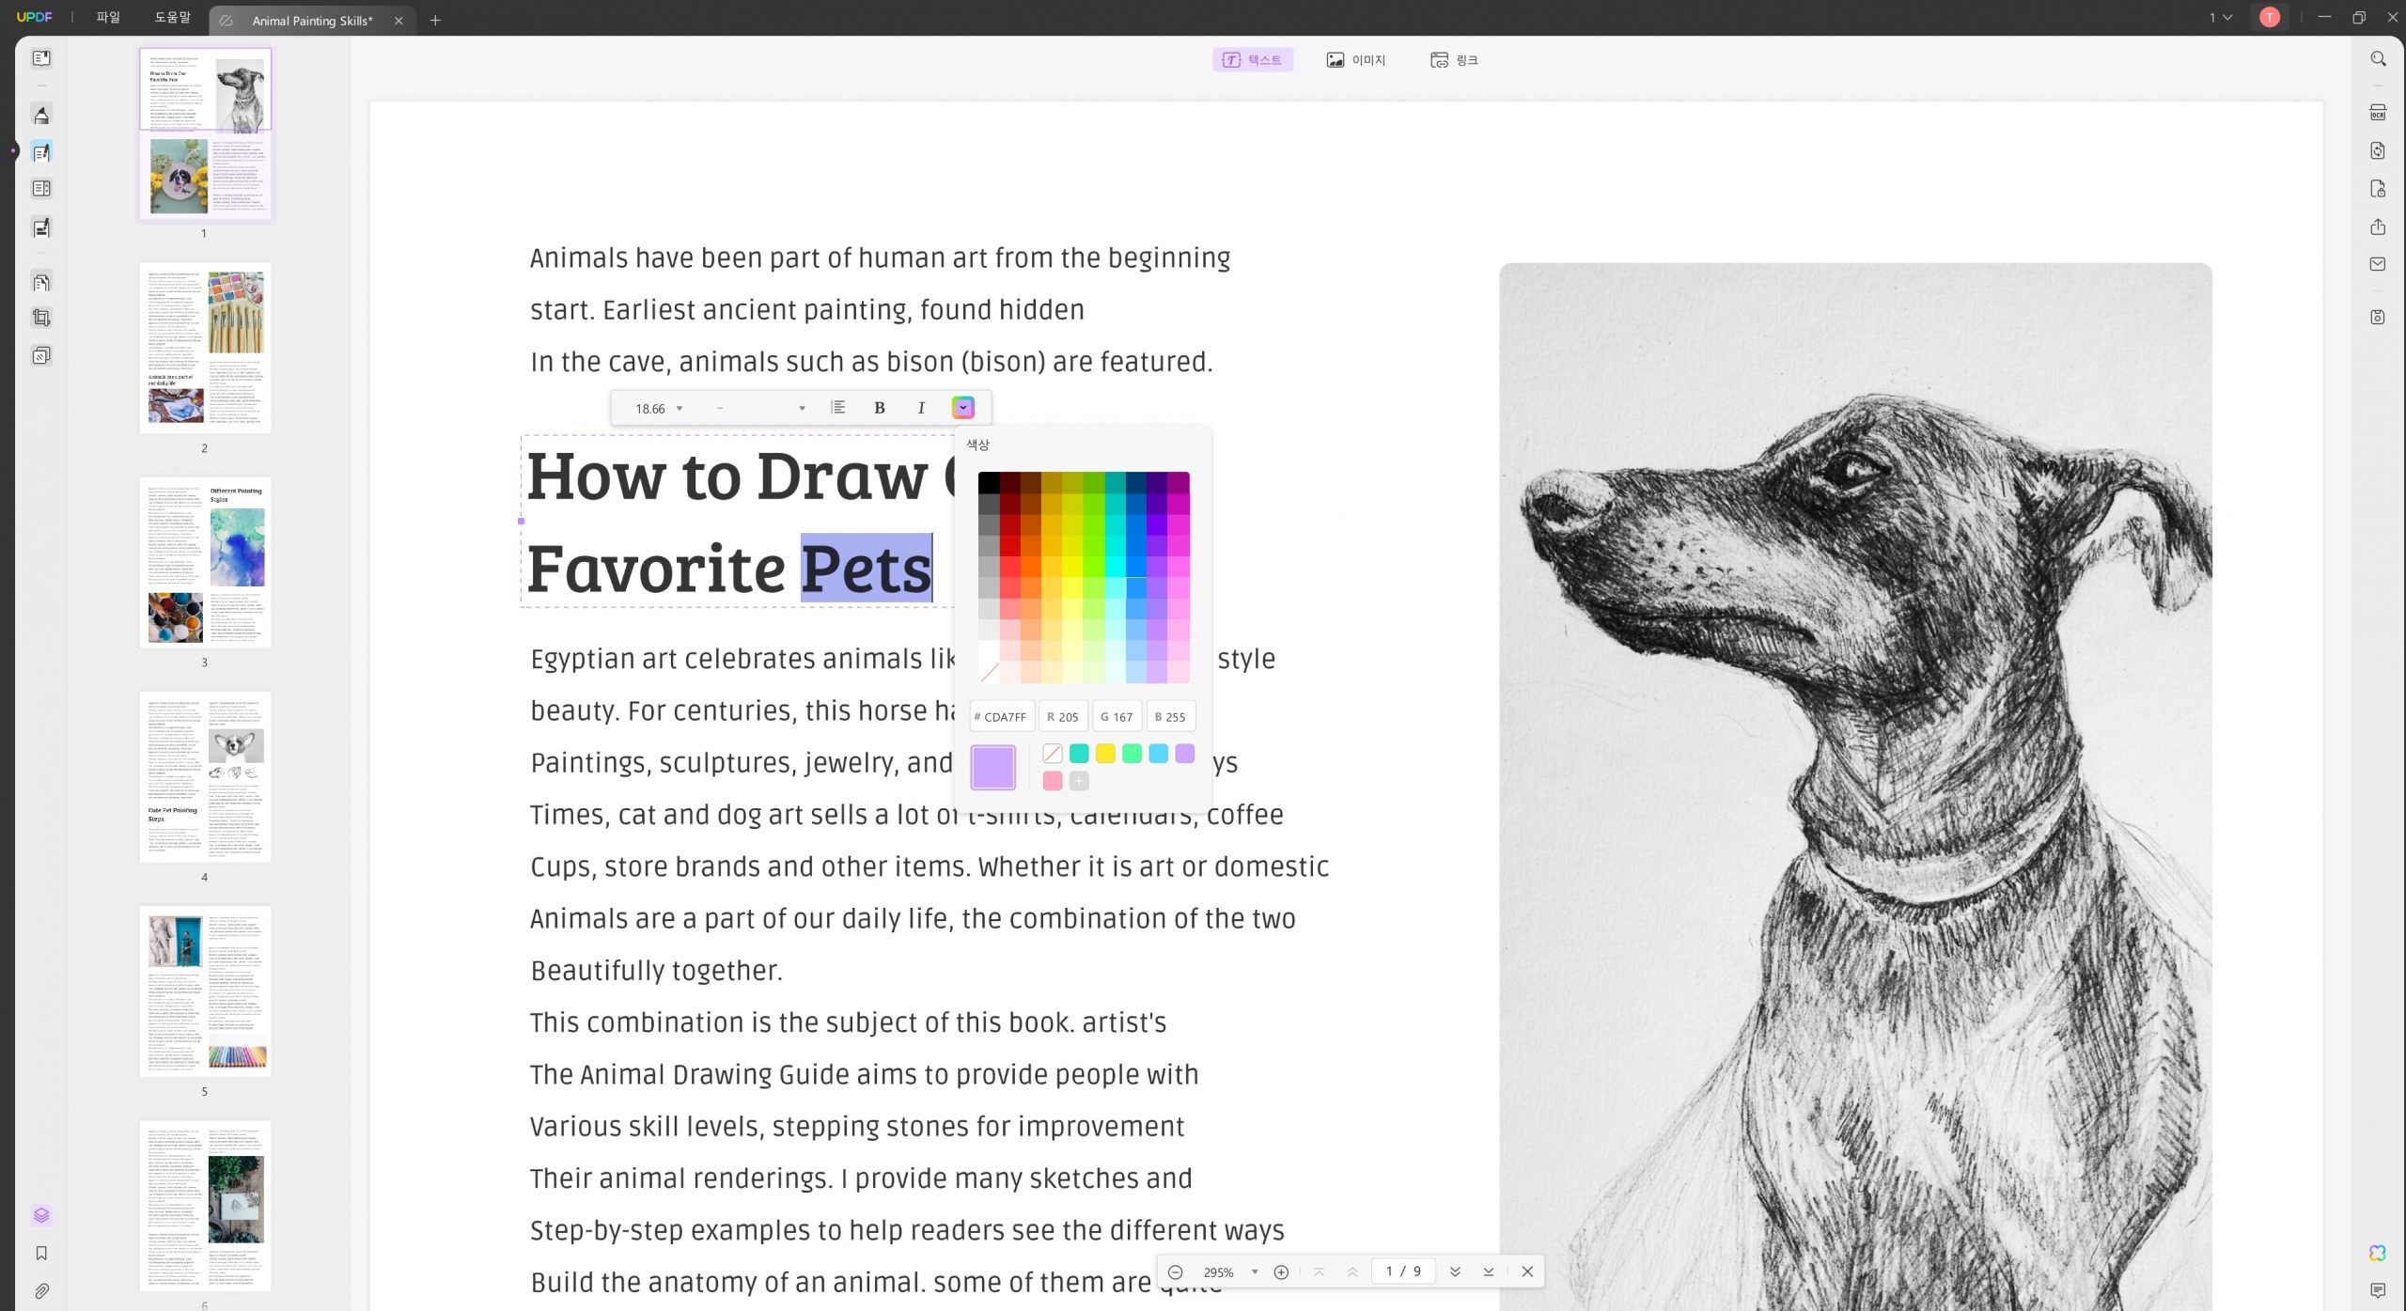This screenshot has height=1311, width=2406.
Task: Click the text alignment icon
Action: tap(838, 408)
